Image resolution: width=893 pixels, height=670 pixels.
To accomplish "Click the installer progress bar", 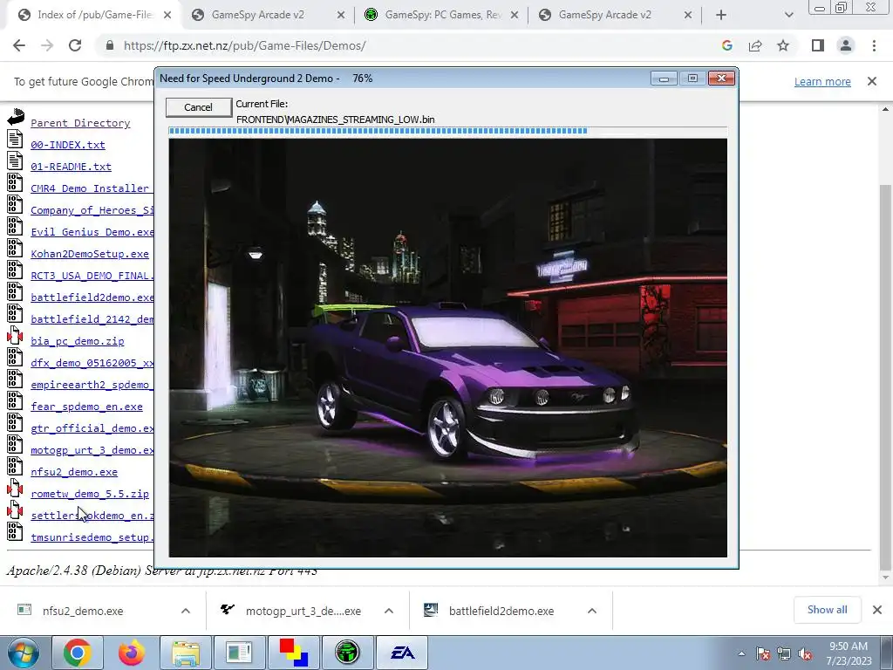I will point(447,131).
